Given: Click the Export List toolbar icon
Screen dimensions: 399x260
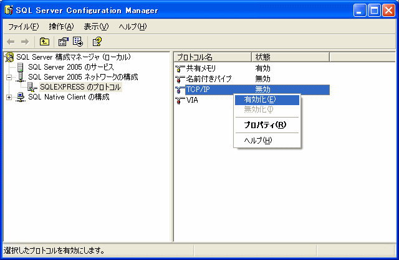Looking at the screenshot, I should (x=78, y=42).
